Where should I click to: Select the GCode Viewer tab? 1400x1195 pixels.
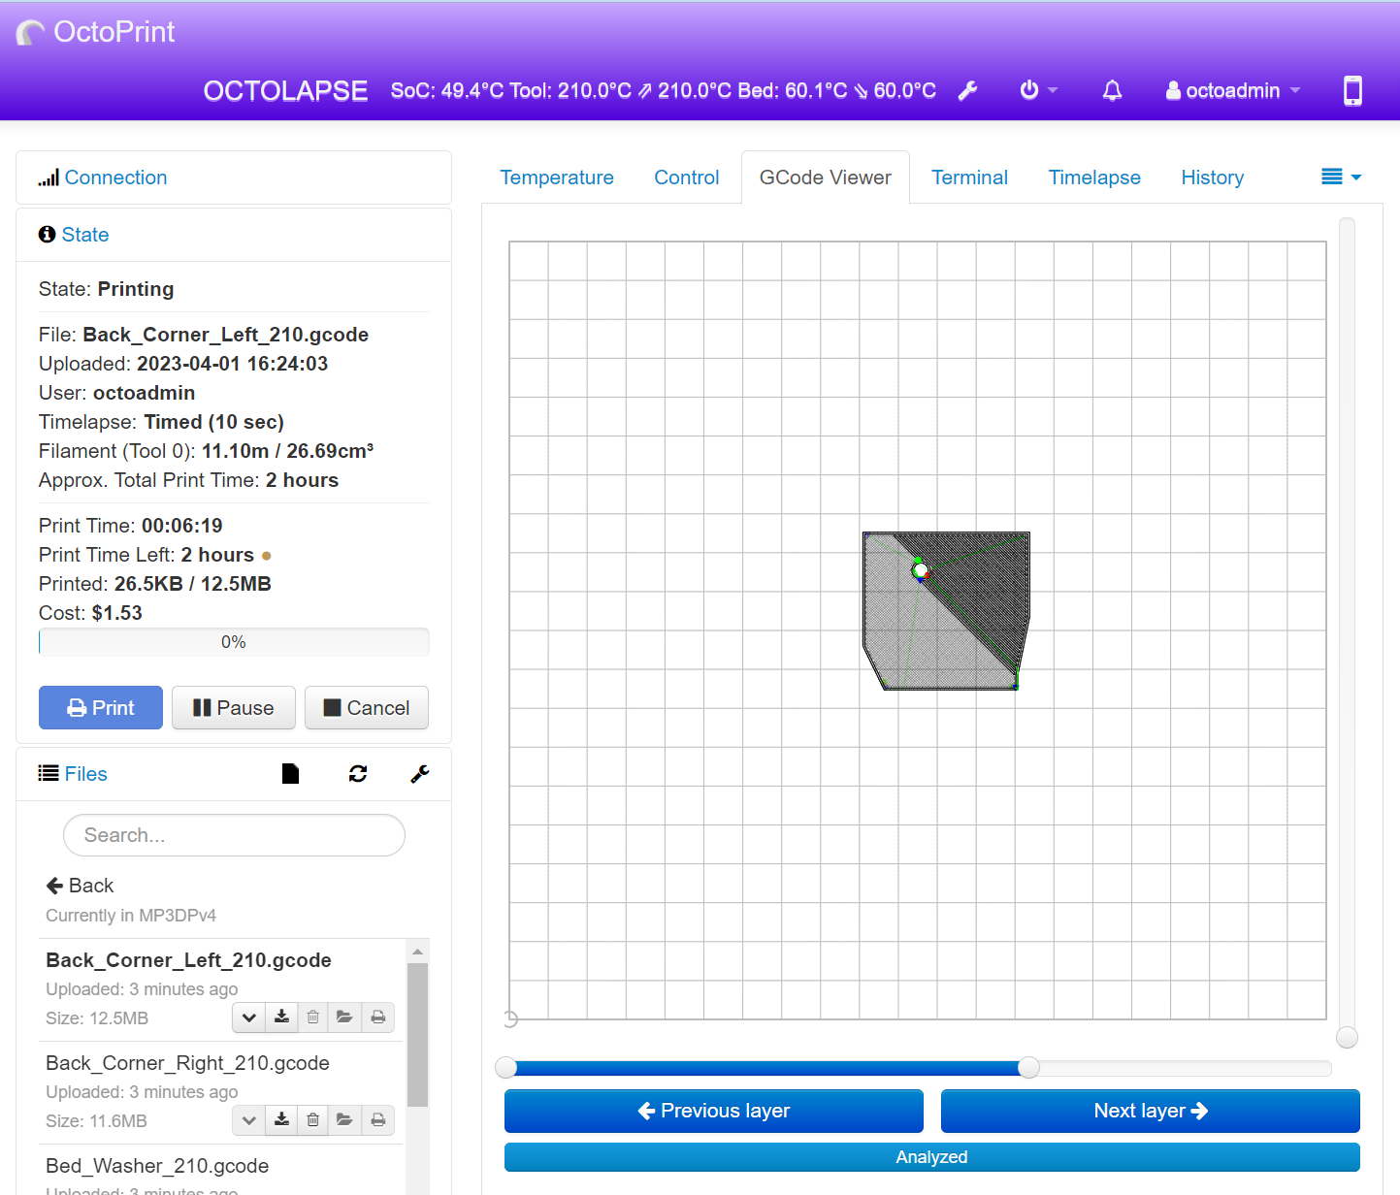click(x=826, y=178)
